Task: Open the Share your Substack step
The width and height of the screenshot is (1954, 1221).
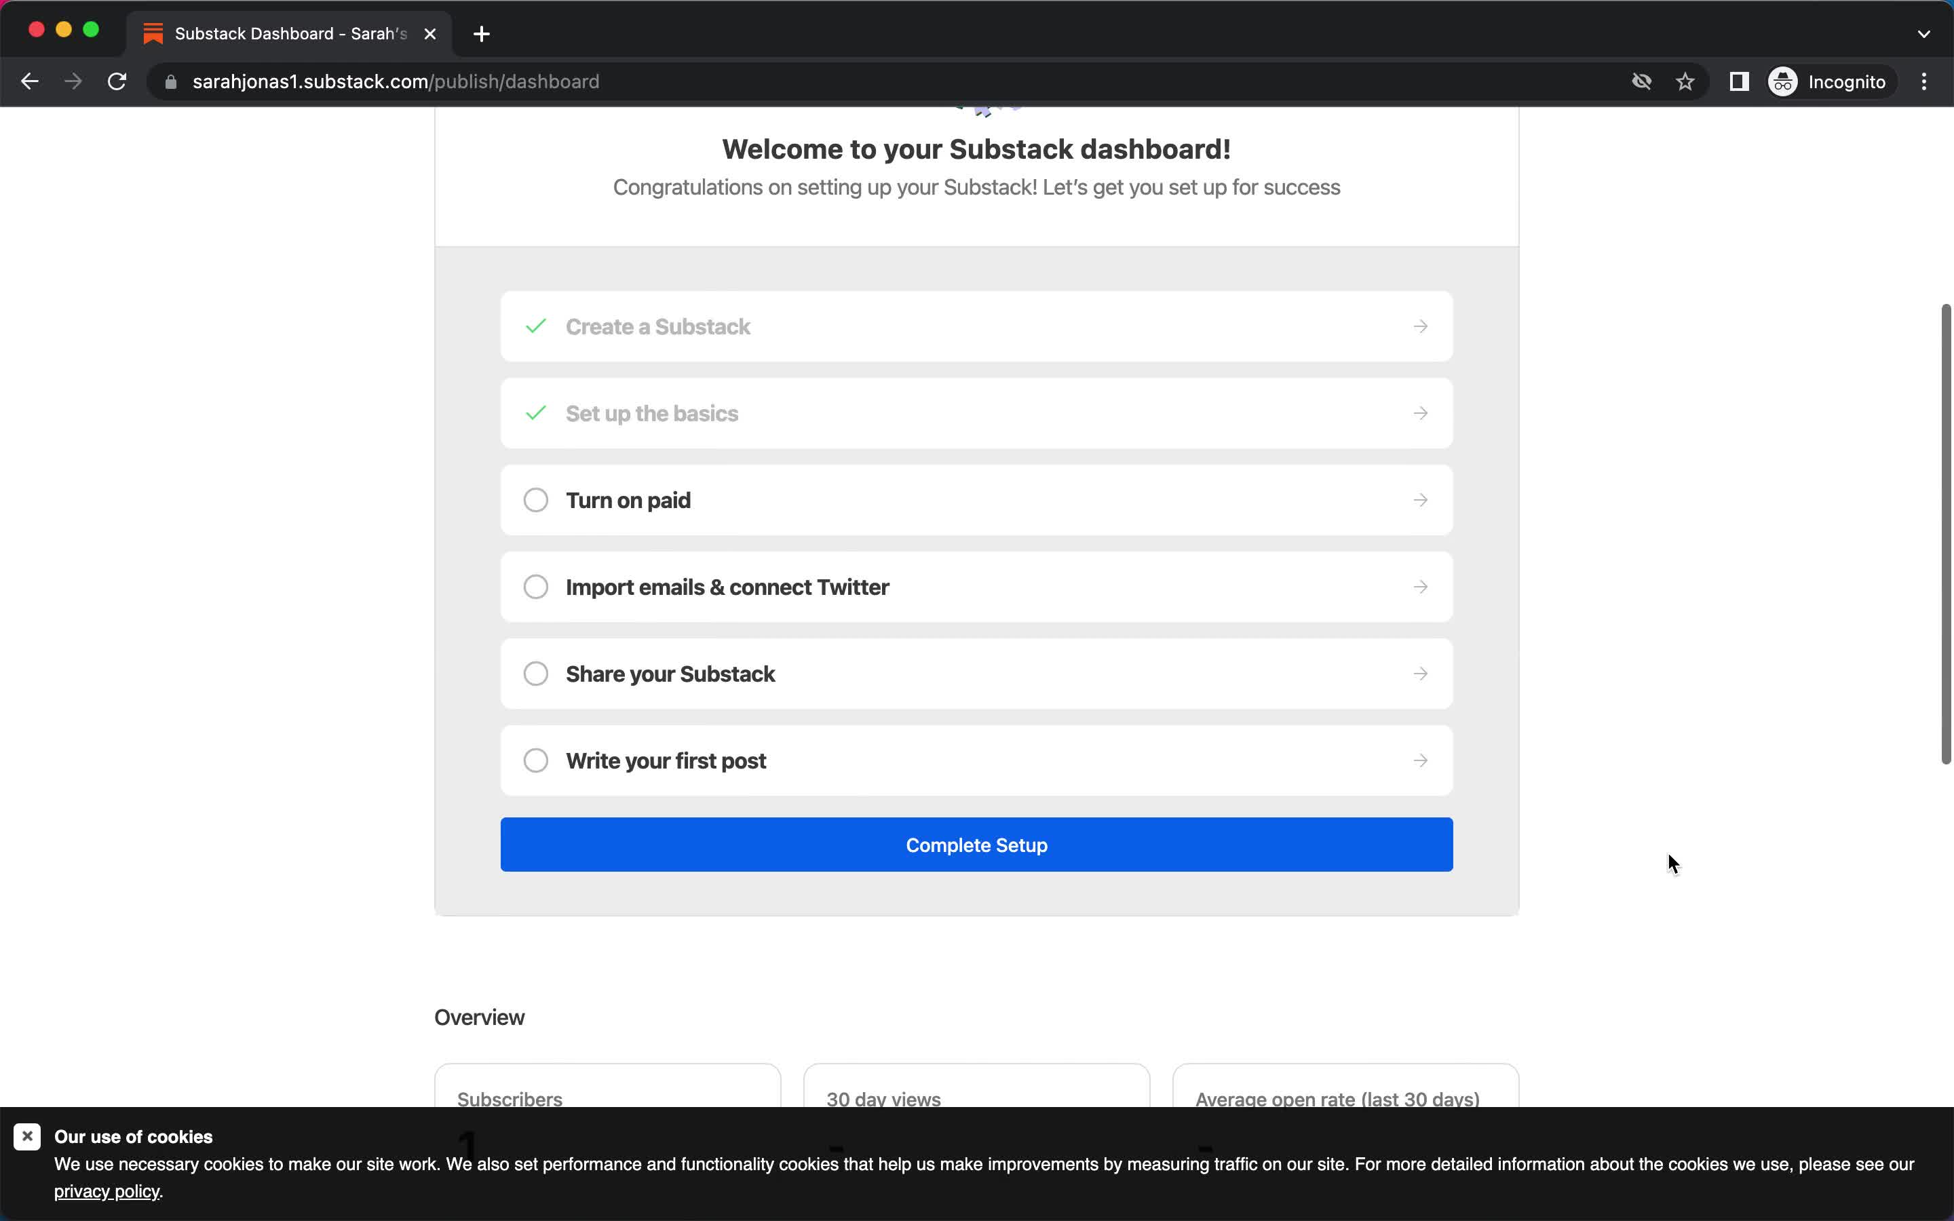Action: click(x=976, y=674)
